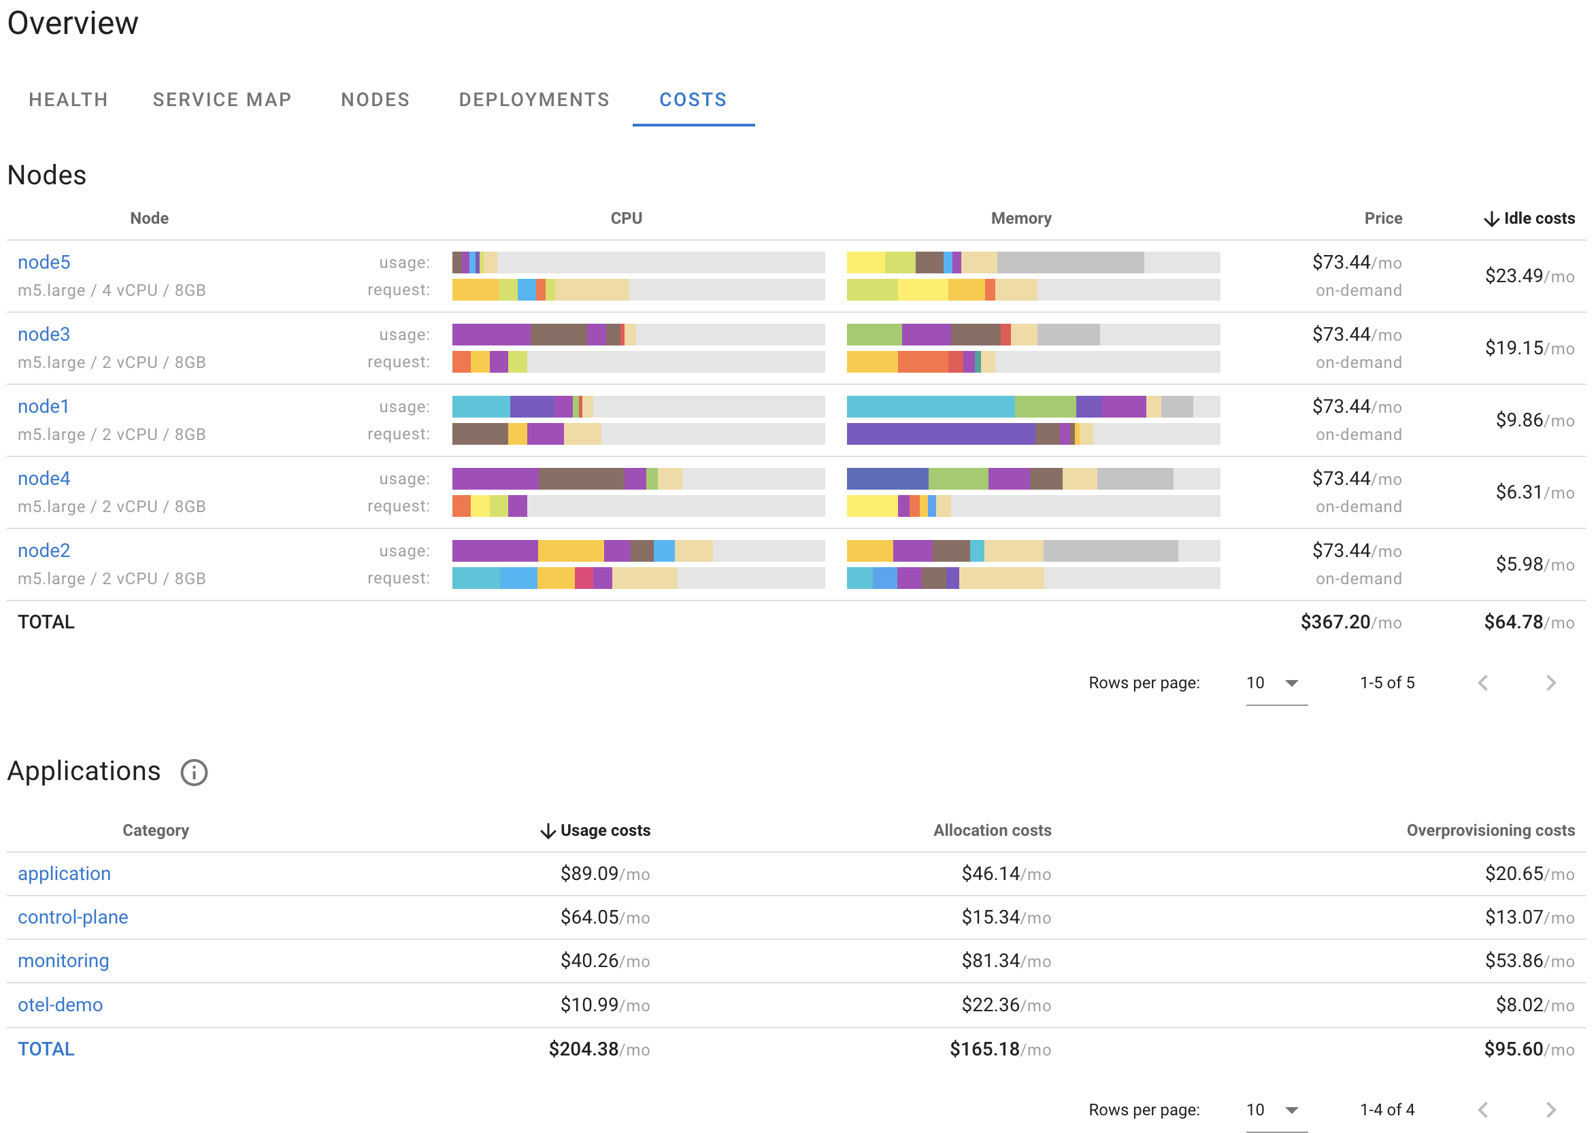The width and height of the screenshot is (1596, 1133).
Task: Open node5 link
Action: (x=44, y=263)
